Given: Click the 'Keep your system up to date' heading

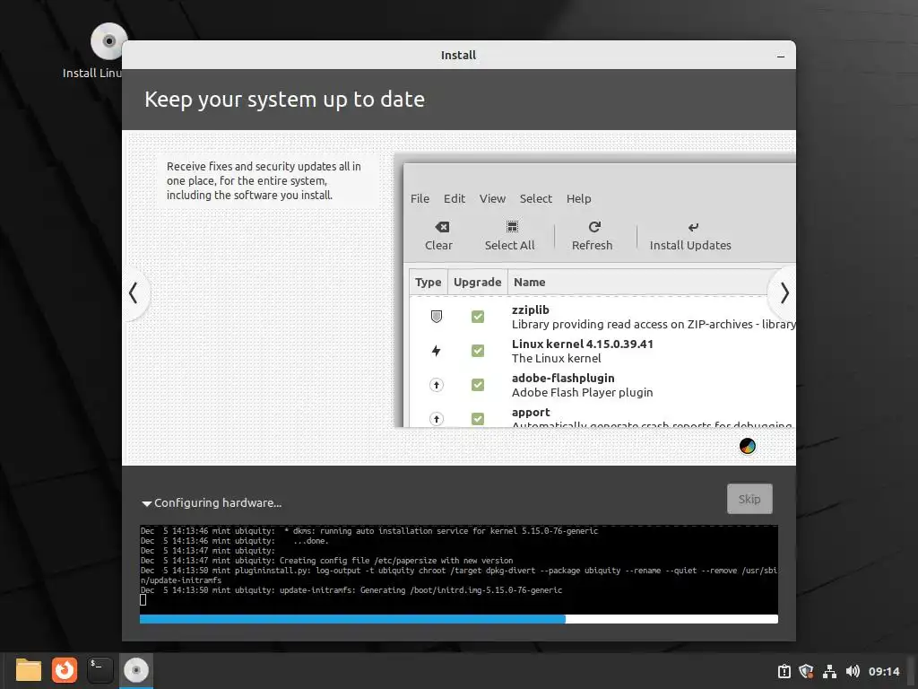Looking at the screenshot, I should pos(284,100).
